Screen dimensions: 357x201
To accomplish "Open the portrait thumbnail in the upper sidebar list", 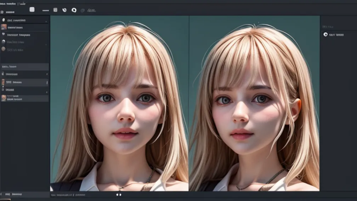I will 4,27.
